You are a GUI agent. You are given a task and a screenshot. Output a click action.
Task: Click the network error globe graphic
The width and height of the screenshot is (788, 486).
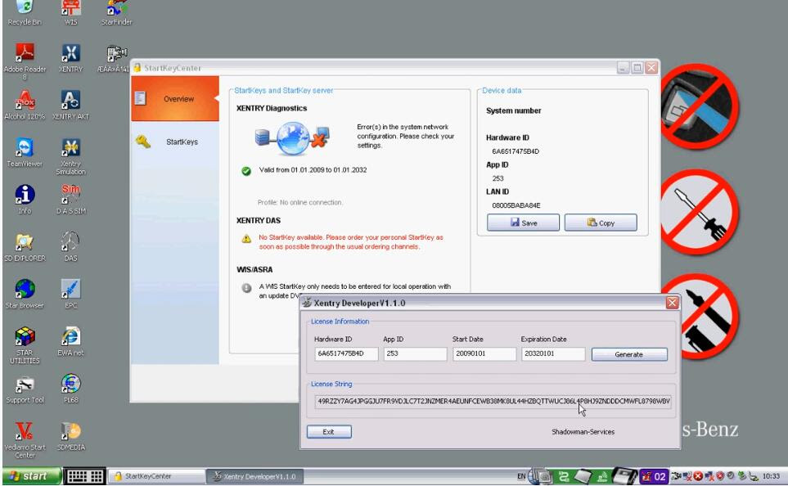click(292, 138)
